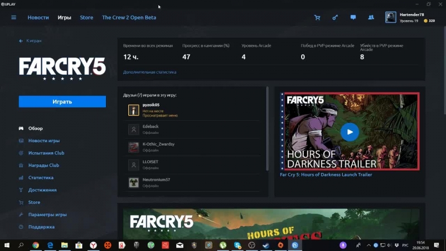Open Испытания Club section

46,153
